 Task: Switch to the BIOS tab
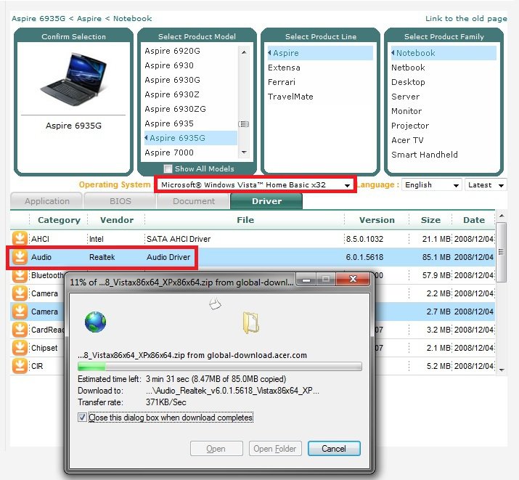(x=120, y=201)
